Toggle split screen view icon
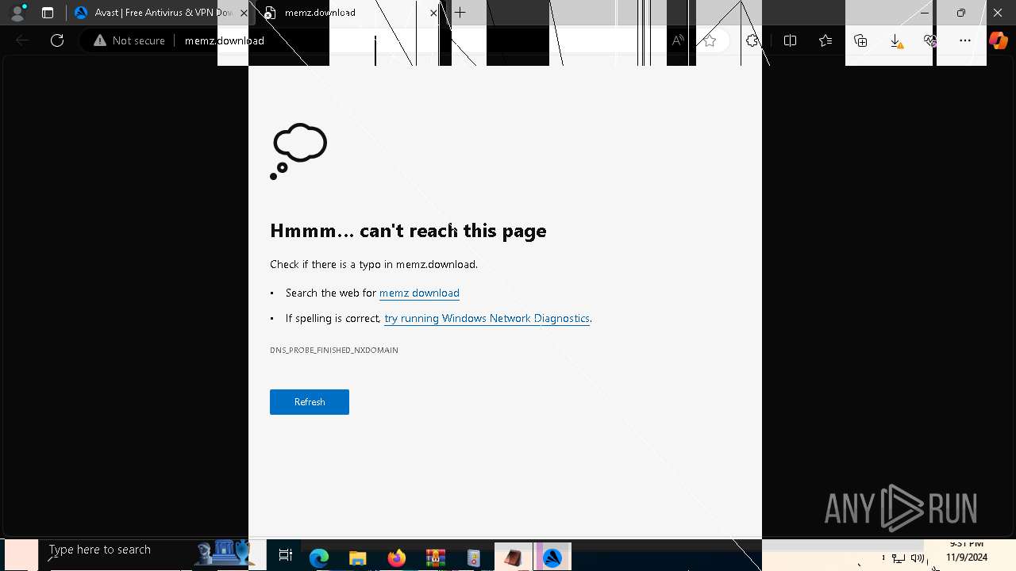1016x571 pixels. click(790, 40)
